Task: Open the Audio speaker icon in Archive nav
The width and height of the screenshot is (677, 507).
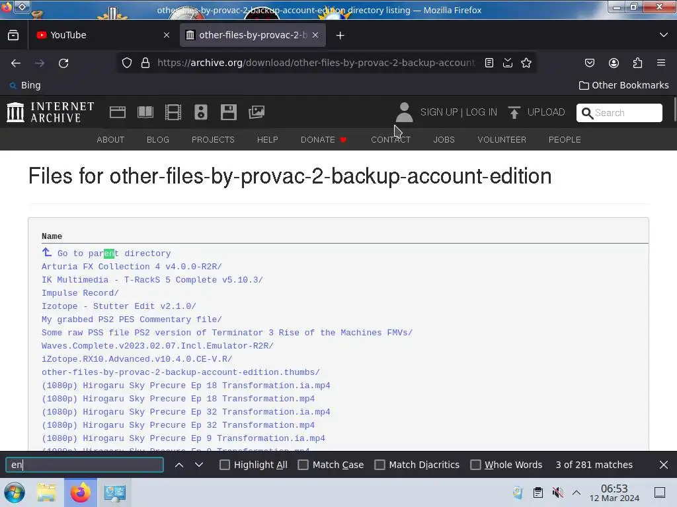Action: 201,112
